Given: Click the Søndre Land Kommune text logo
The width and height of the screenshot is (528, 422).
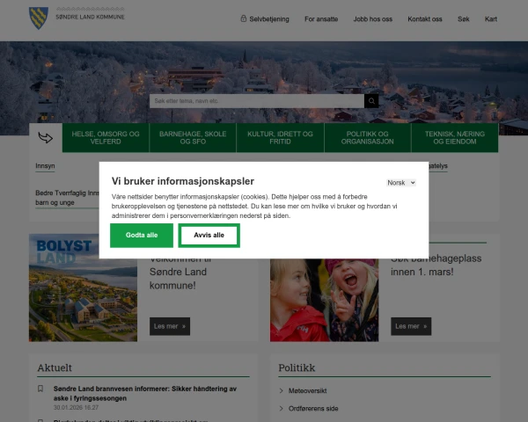Looking at the screenshot, I should pos(90,17).
